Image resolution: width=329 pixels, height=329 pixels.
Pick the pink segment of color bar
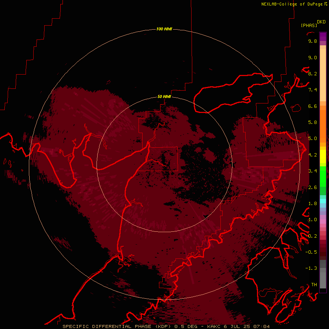(323, 222)
